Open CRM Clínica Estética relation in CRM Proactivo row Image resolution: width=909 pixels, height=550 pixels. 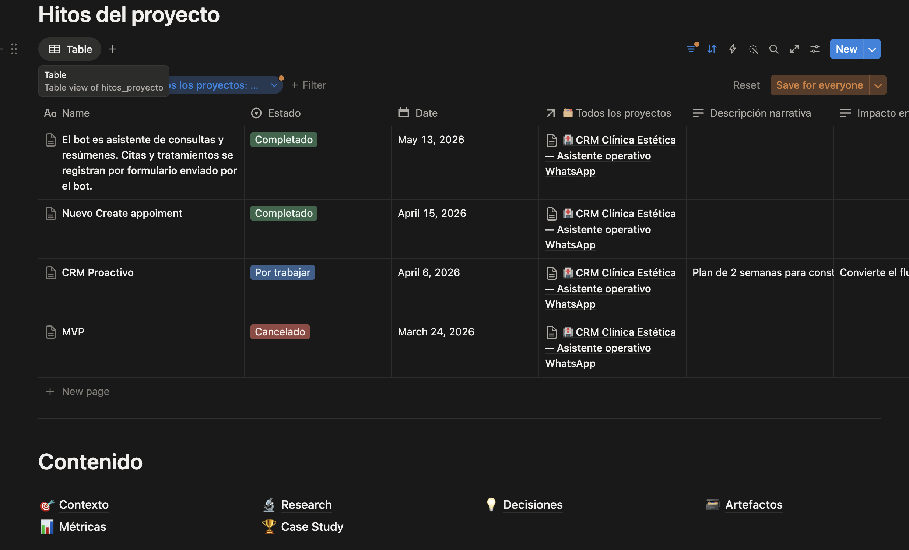pyautogui.click(x=611, y=289)
